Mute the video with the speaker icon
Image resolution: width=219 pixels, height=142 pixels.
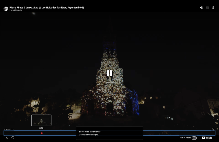pos(201,8)
